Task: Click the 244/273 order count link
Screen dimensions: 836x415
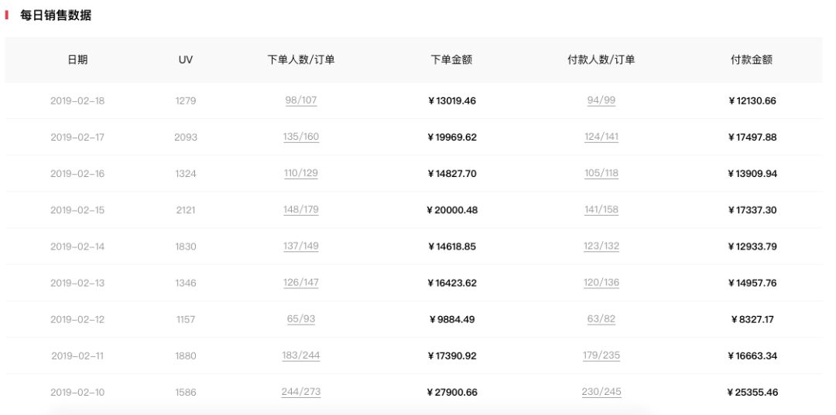Action: [301, 392]
